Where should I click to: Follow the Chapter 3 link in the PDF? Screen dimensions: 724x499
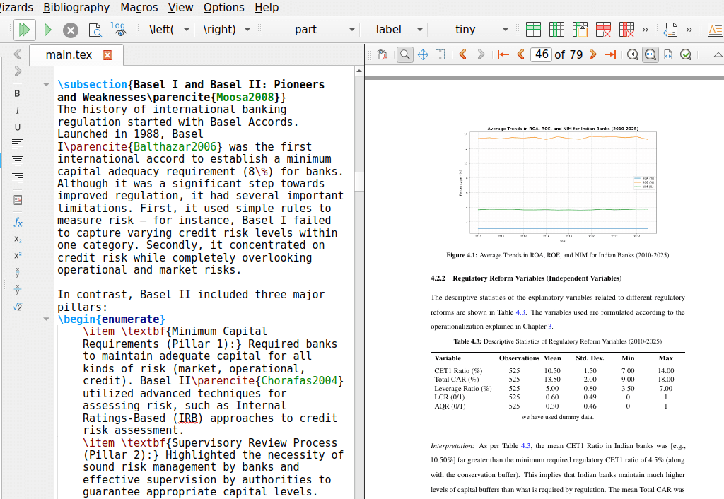549,327
